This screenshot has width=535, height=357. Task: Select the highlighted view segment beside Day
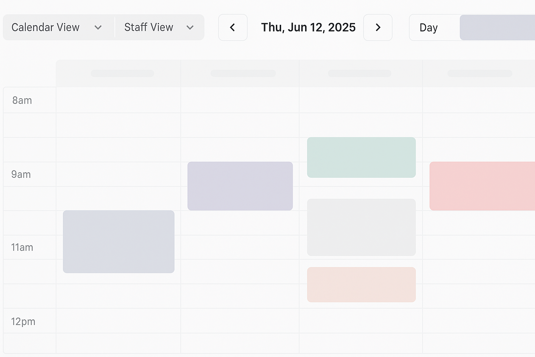click(497, 27)
